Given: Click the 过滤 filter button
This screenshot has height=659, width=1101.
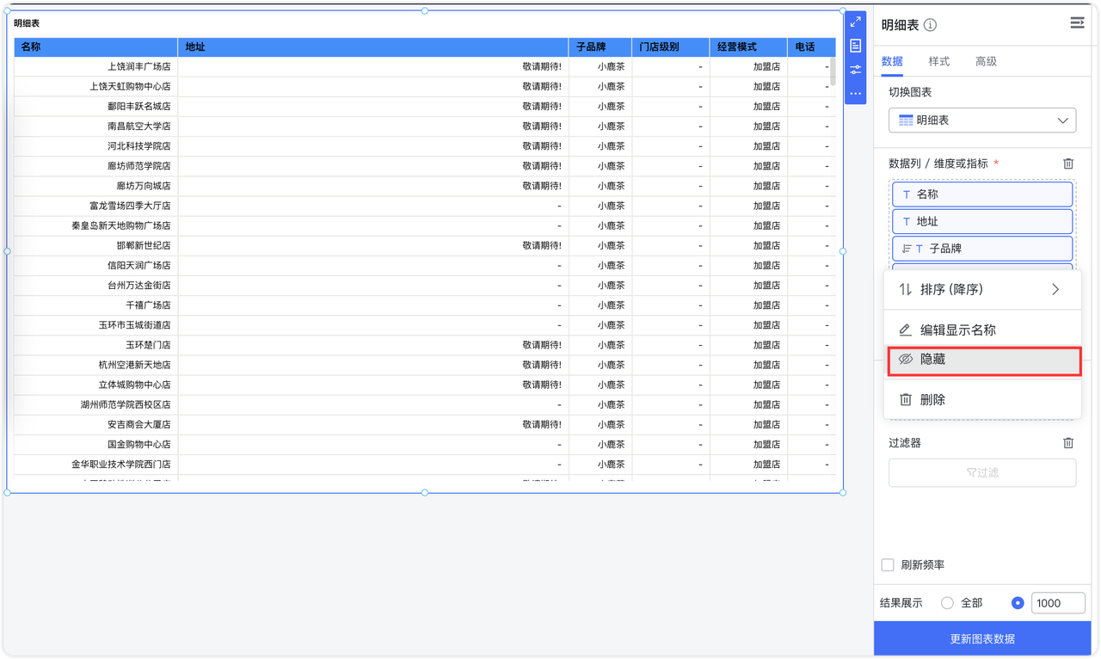Looking at the screenshot, I should point(982,472).
